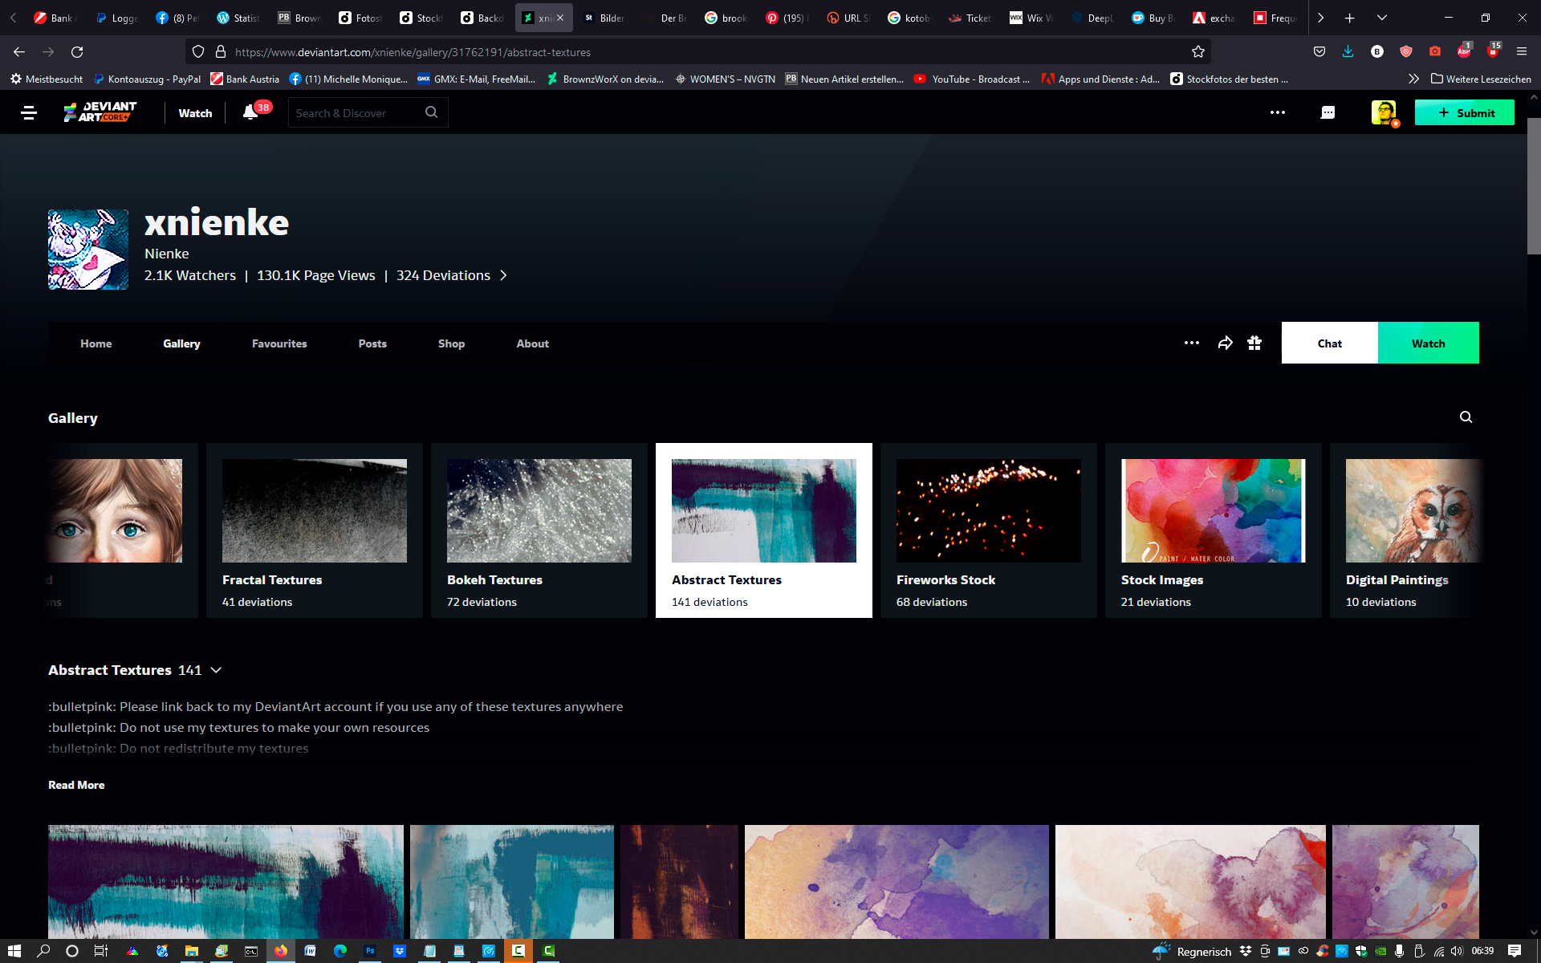Screen dimensions: 1541x963
Task: Bookmark the page with the star icon
Action: 1198,52
